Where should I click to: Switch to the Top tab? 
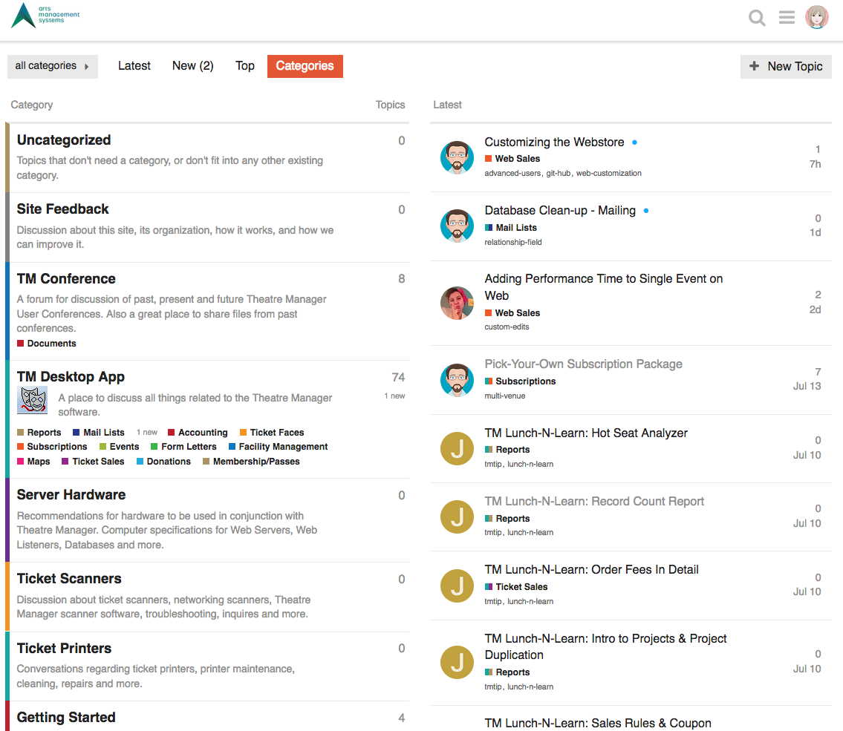(244, 66)
